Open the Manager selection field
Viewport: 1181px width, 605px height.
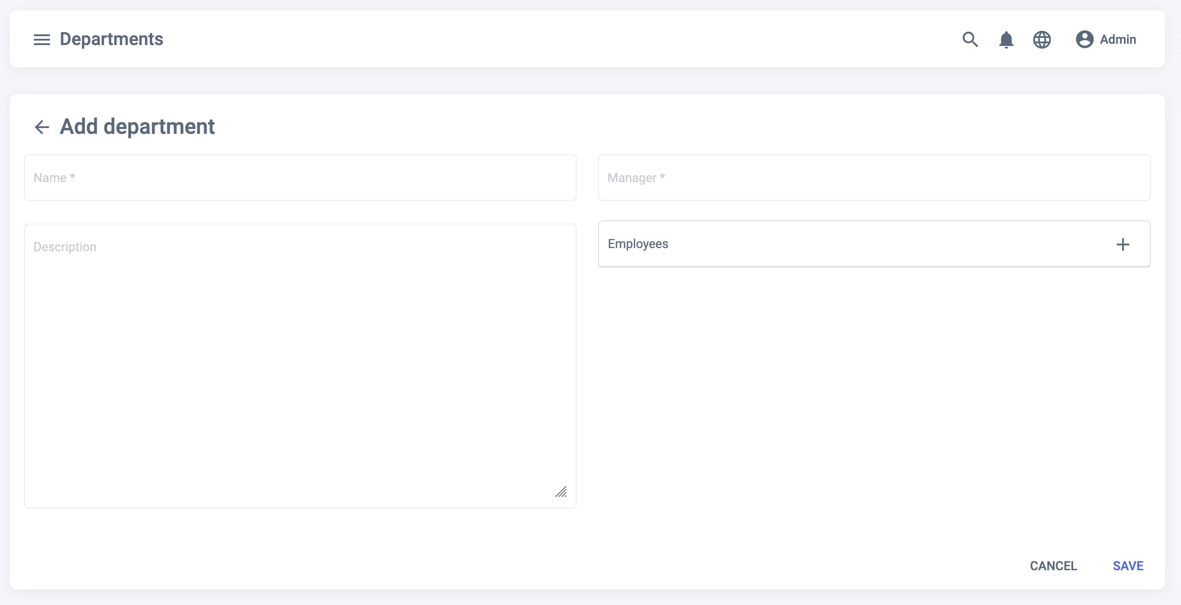[x=873, y=178]
